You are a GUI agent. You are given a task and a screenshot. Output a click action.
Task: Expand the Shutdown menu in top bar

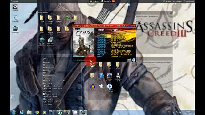(189, 1)
